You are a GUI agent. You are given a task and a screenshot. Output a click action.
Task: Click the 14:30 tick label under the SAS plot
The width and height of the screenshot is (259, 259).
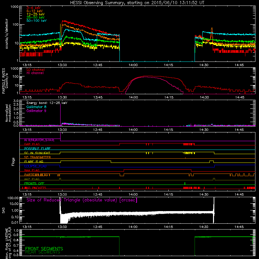(204, 227)
